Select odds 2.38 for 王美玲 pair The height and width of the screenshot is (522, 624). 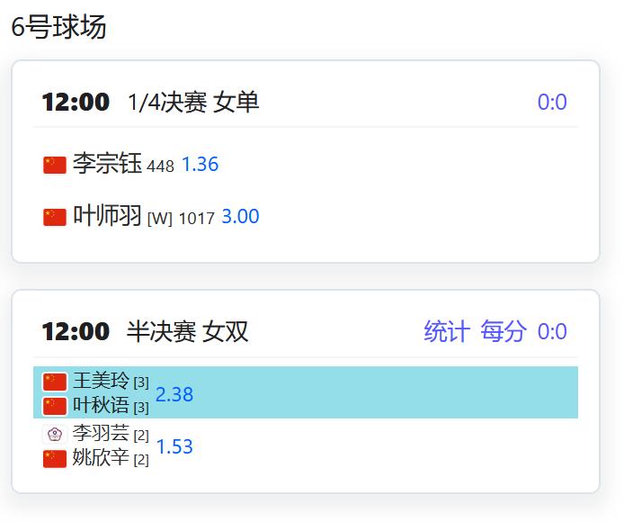pyautogui.click(x=174, y=394)
